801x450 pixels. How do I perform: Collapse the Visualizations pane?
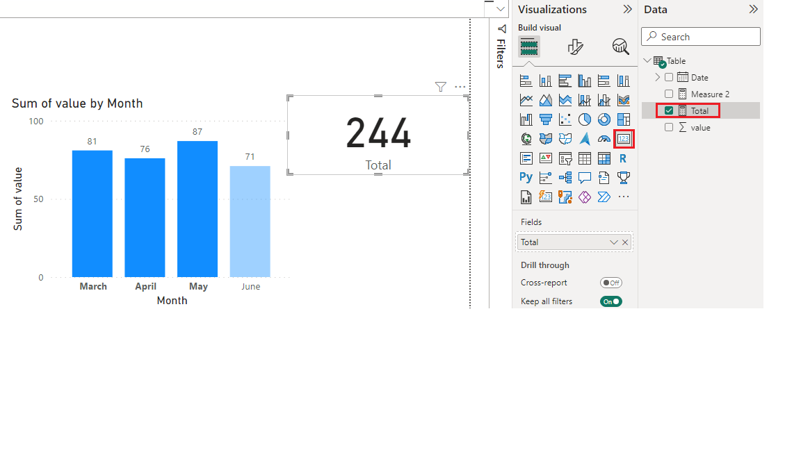628,9
